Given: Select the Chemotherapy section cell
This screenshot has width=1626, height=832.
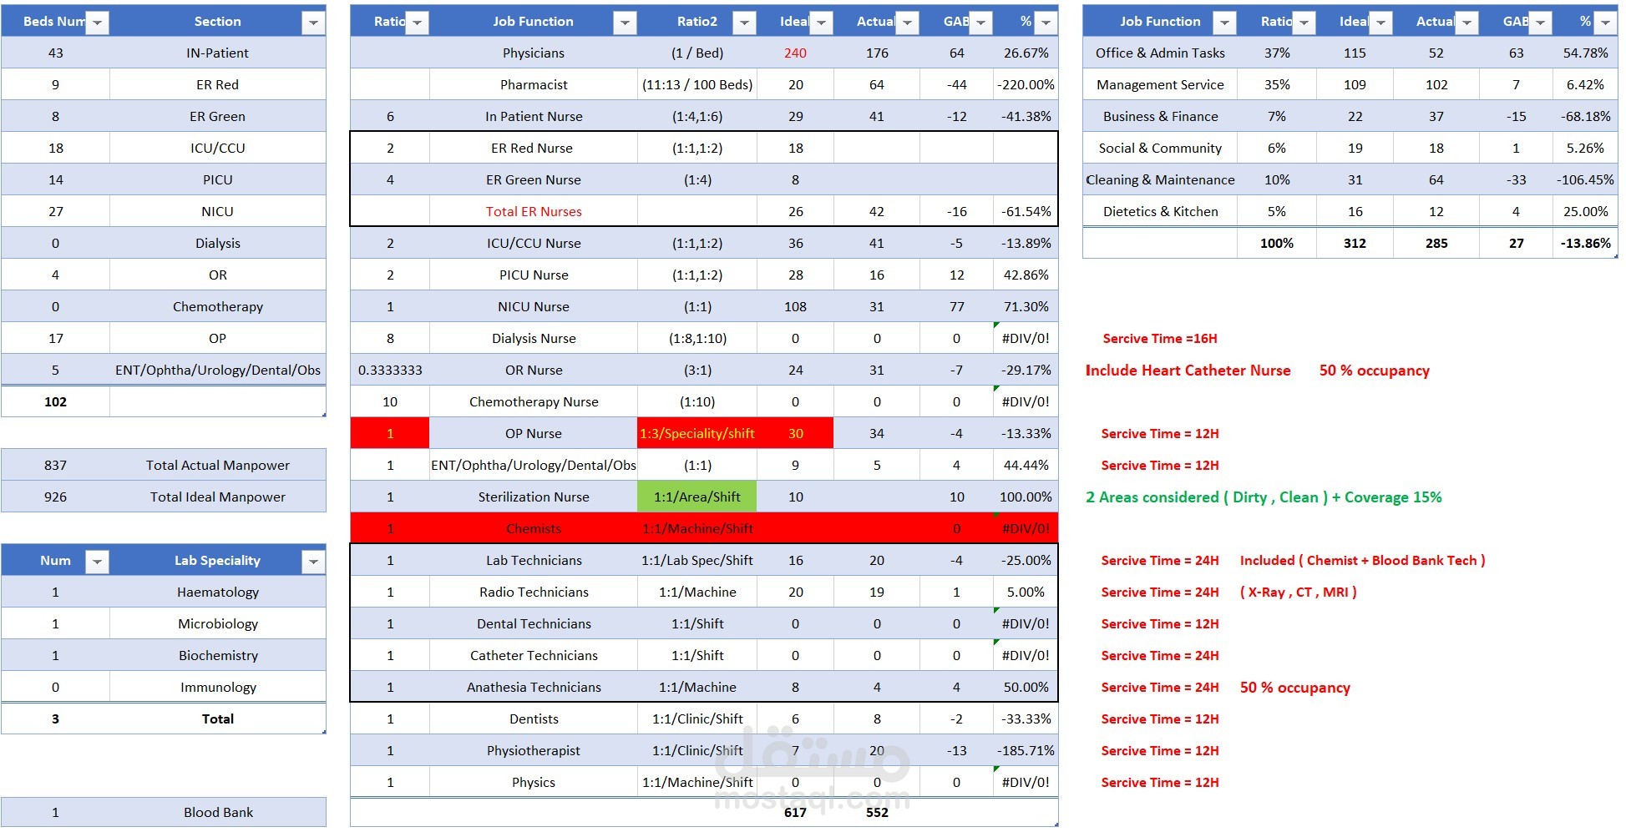Looking at the screenshot, I should [x=217, y=306].
